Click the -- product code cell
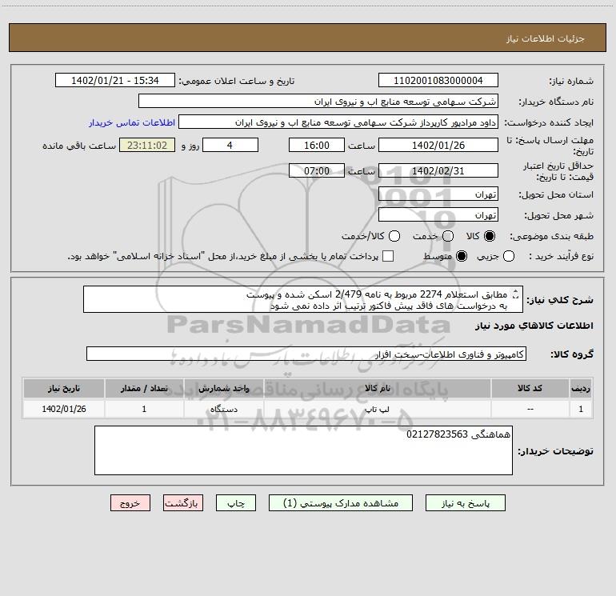Image resolution: width=616 pixels, height=596 pixels. point(530,409)
